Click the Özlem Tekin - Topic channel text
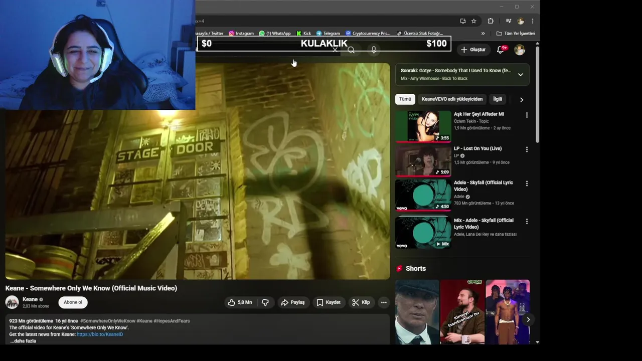The image size is (642, 361). [471, 121]
